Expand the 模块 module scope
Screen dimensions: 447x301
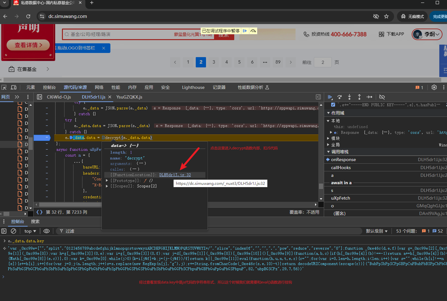coord(328,138)
